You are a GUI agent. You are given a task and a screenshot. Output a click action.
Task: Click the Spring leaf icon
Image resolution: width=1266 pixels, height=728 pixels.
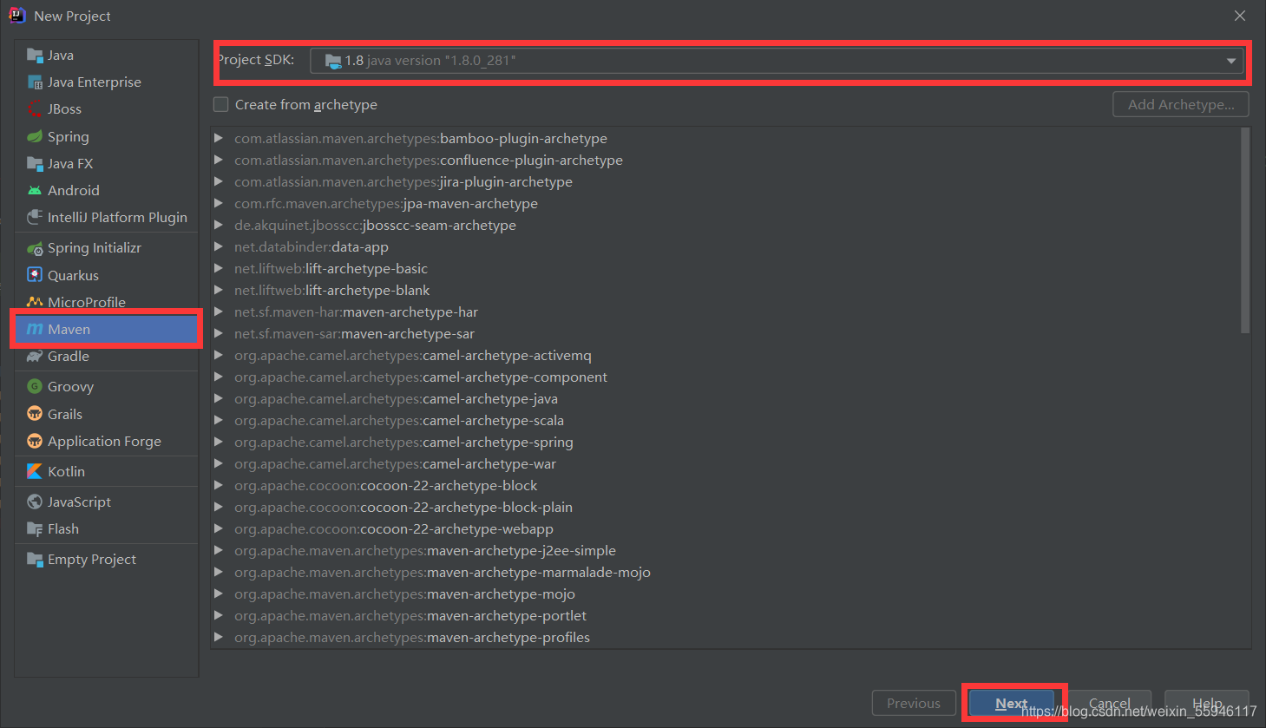(35, 137)
